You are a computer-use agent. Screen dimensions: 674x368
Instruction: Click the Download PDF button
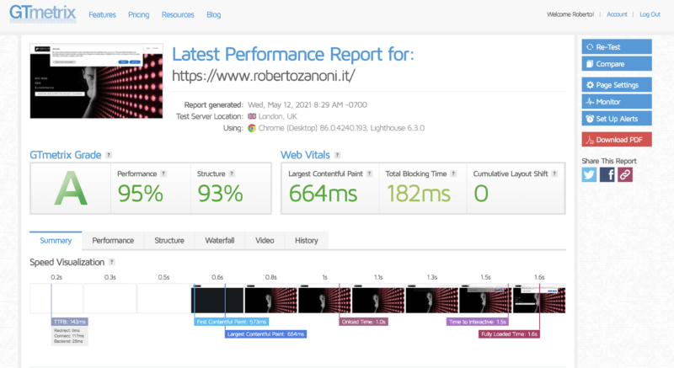point(617,140)
